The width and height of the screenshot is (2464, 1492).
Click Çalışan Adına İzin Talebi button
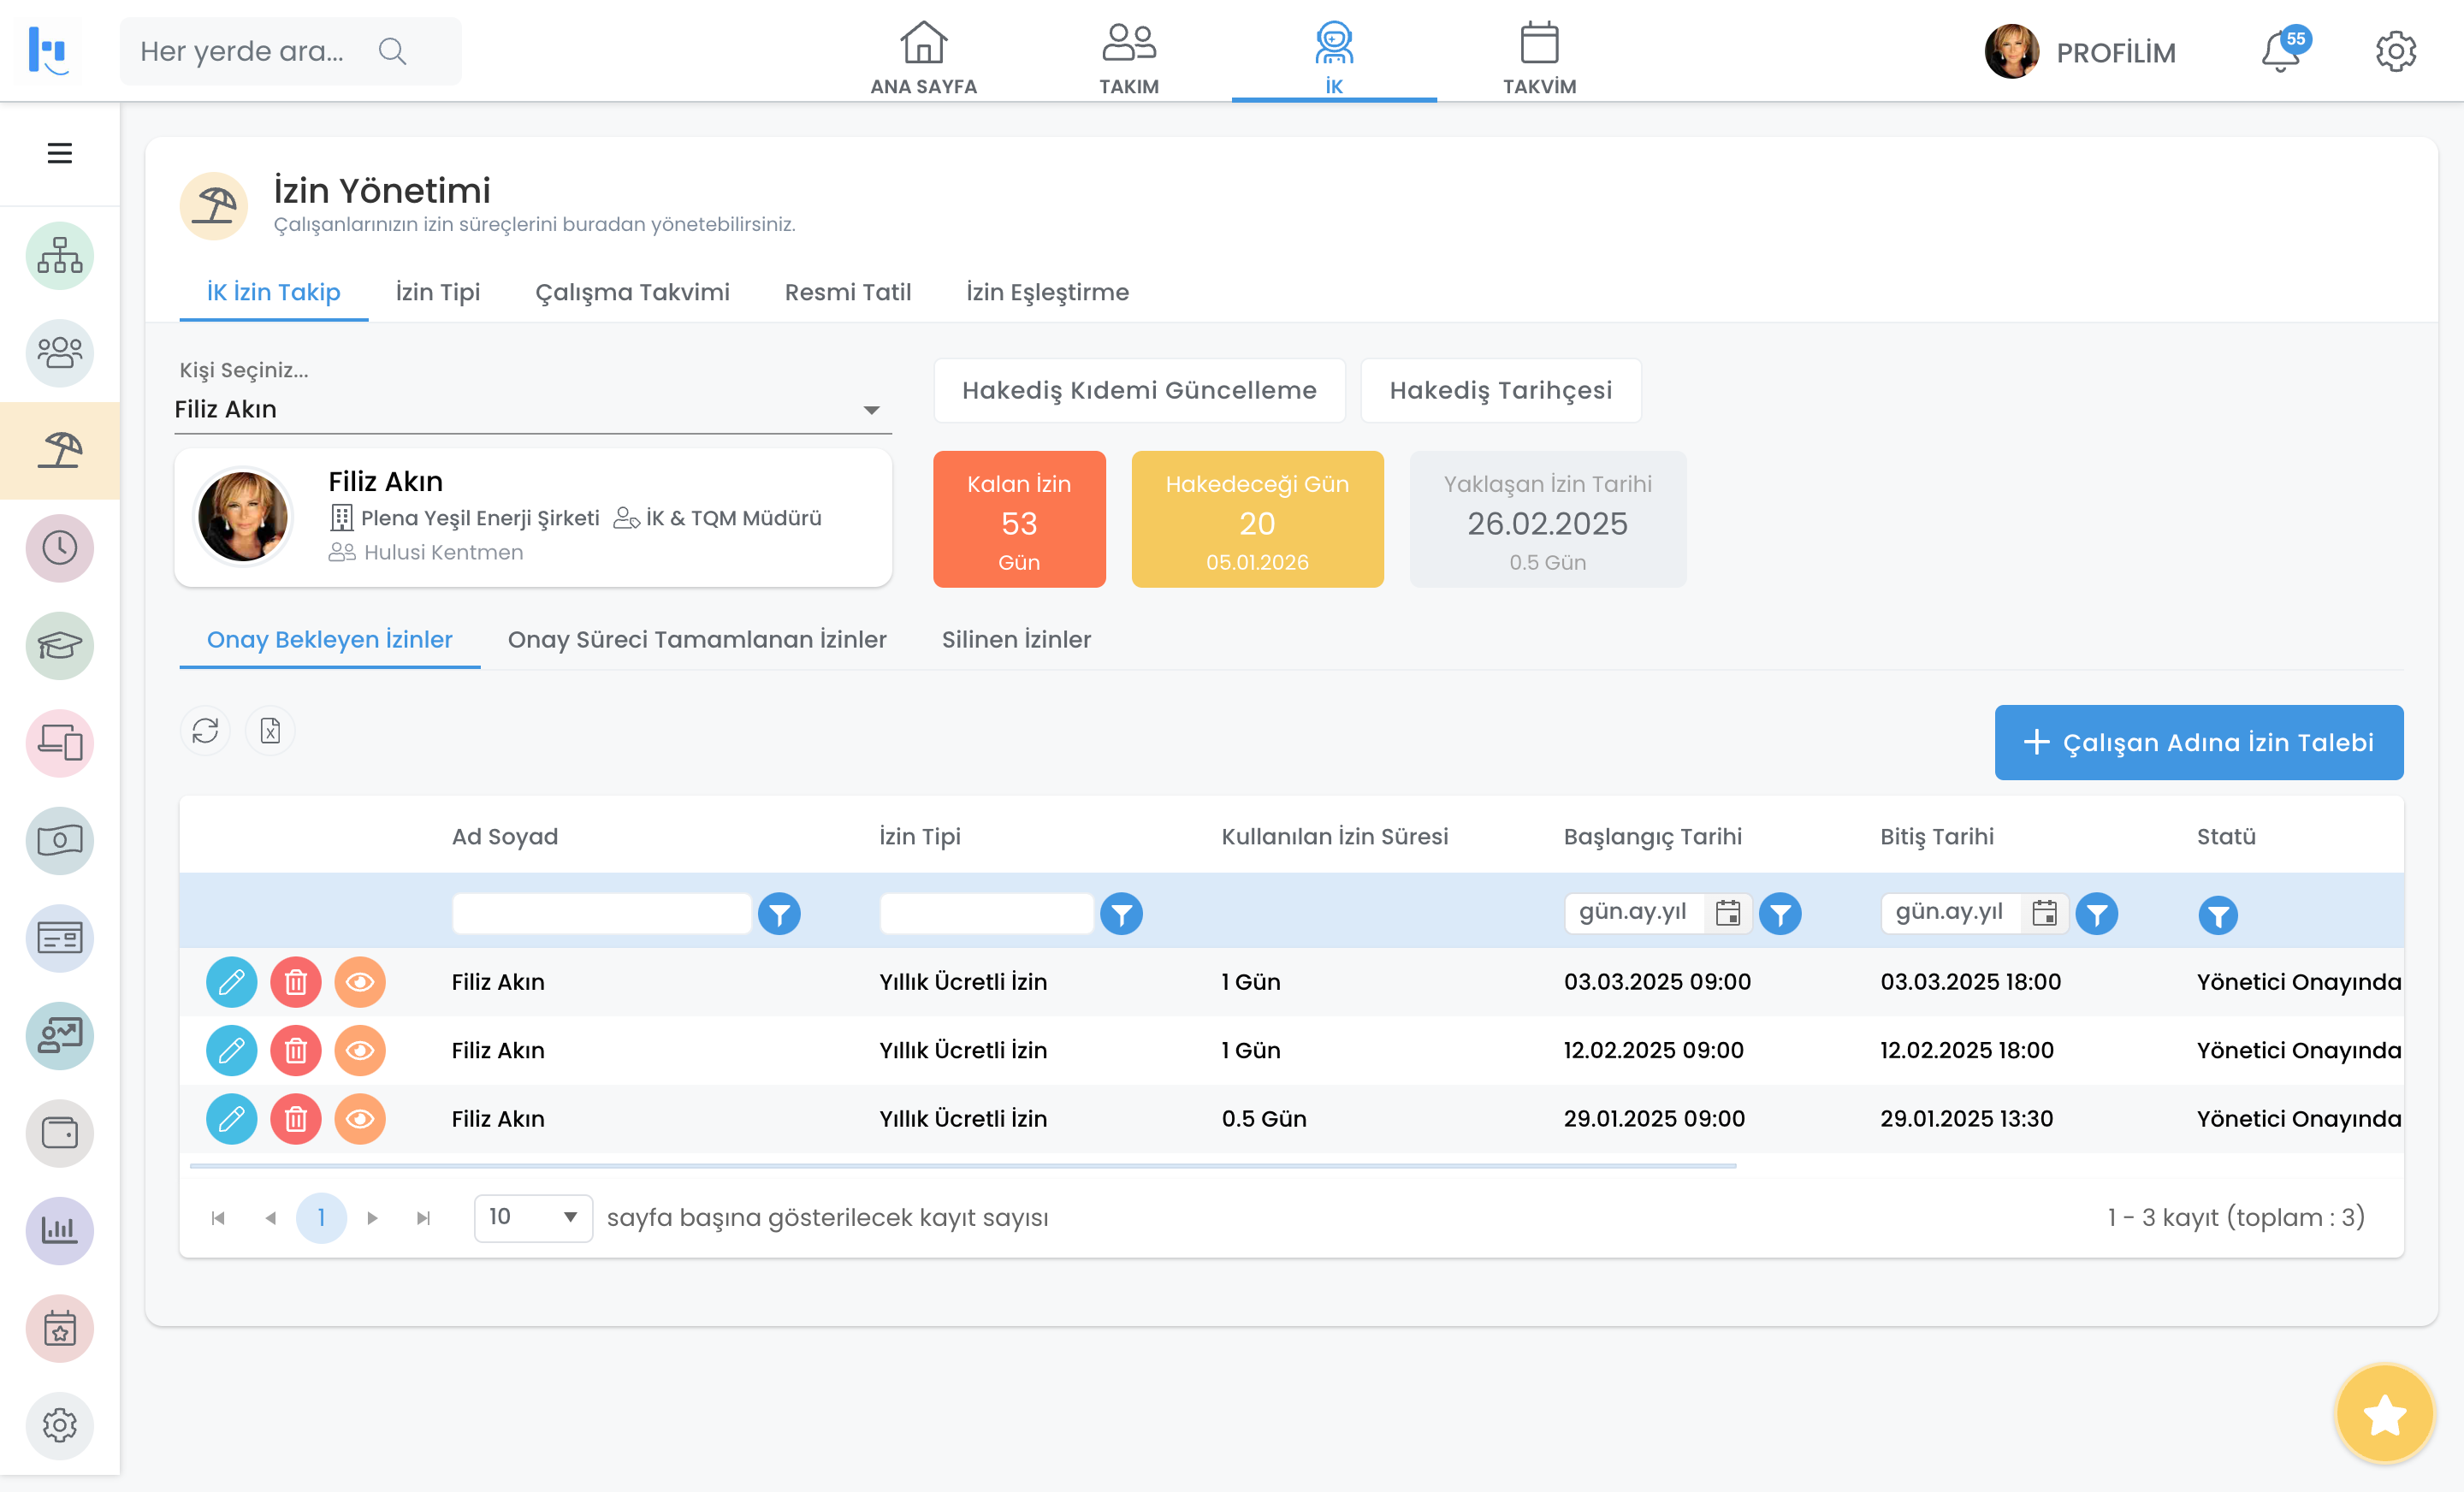click(x=2198, y=742)
